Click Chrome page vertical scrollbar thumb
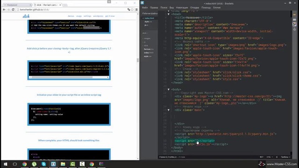 tap(138, 60)
